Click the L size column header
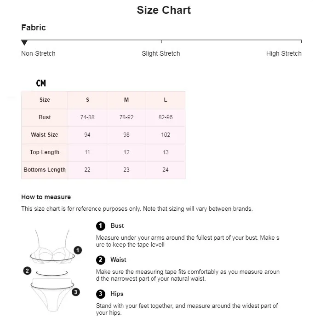Image resolution: width=315 pixels, height=329 pixels. (166, 100)
